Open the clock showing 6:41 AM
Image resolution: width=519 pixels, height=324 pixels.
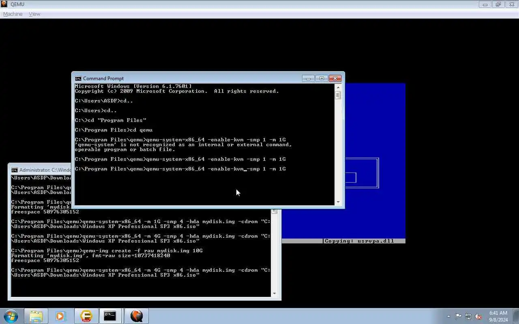(x=498, y=316)
